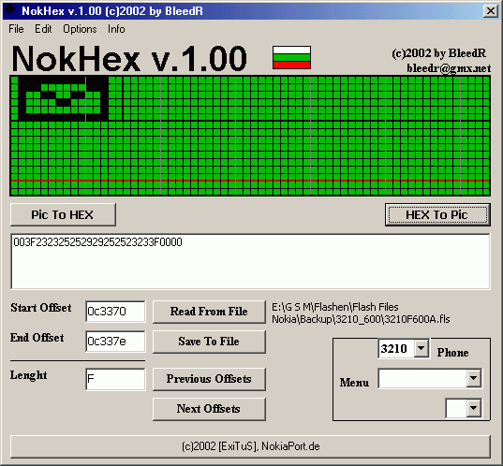Focus the hex data text area
Screen dimensions: 503x466
pyautogui.click(x=250, y=261)
